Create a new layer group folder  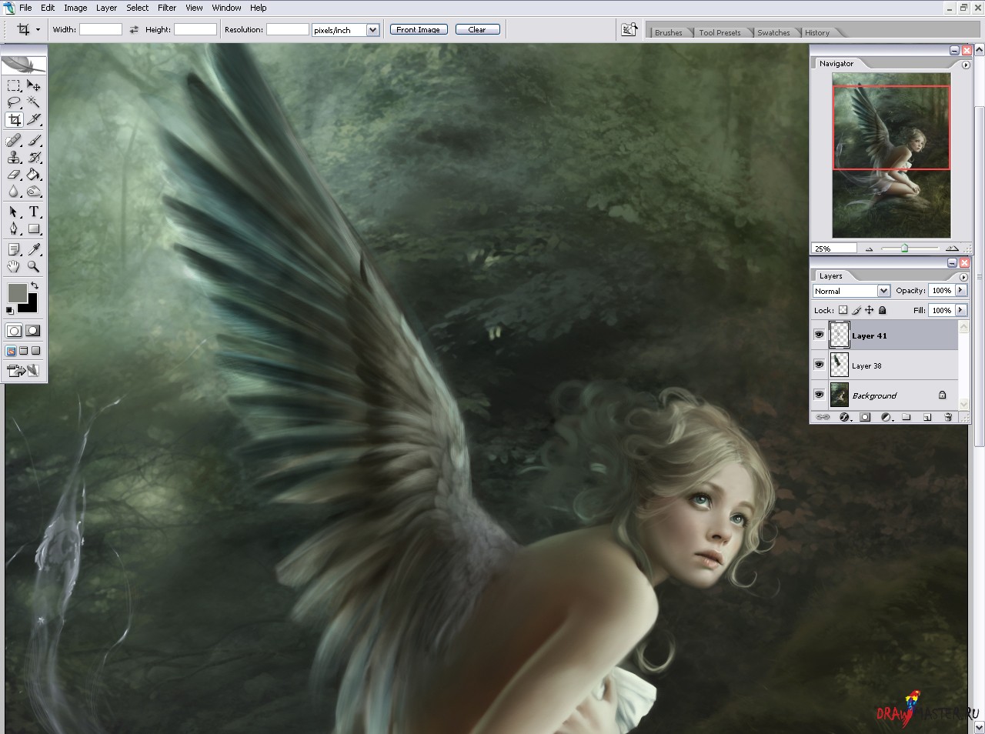[x=907, y=417]
